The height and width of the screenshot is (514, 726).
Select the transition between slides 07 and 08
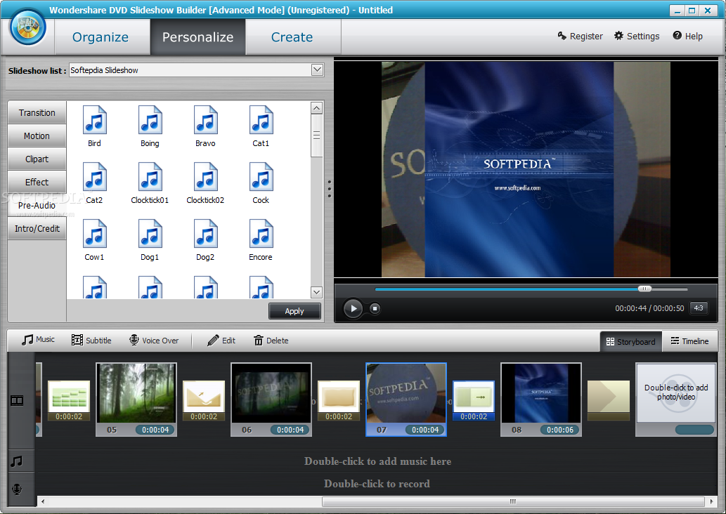pos(474,401)
